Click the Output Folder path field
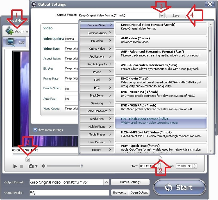The width and height of the screenshot is (218, 200). pos(69,193)
